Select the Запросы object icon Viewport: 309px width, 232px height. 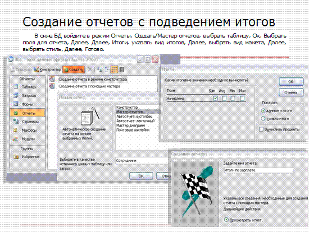click(16, 95)
